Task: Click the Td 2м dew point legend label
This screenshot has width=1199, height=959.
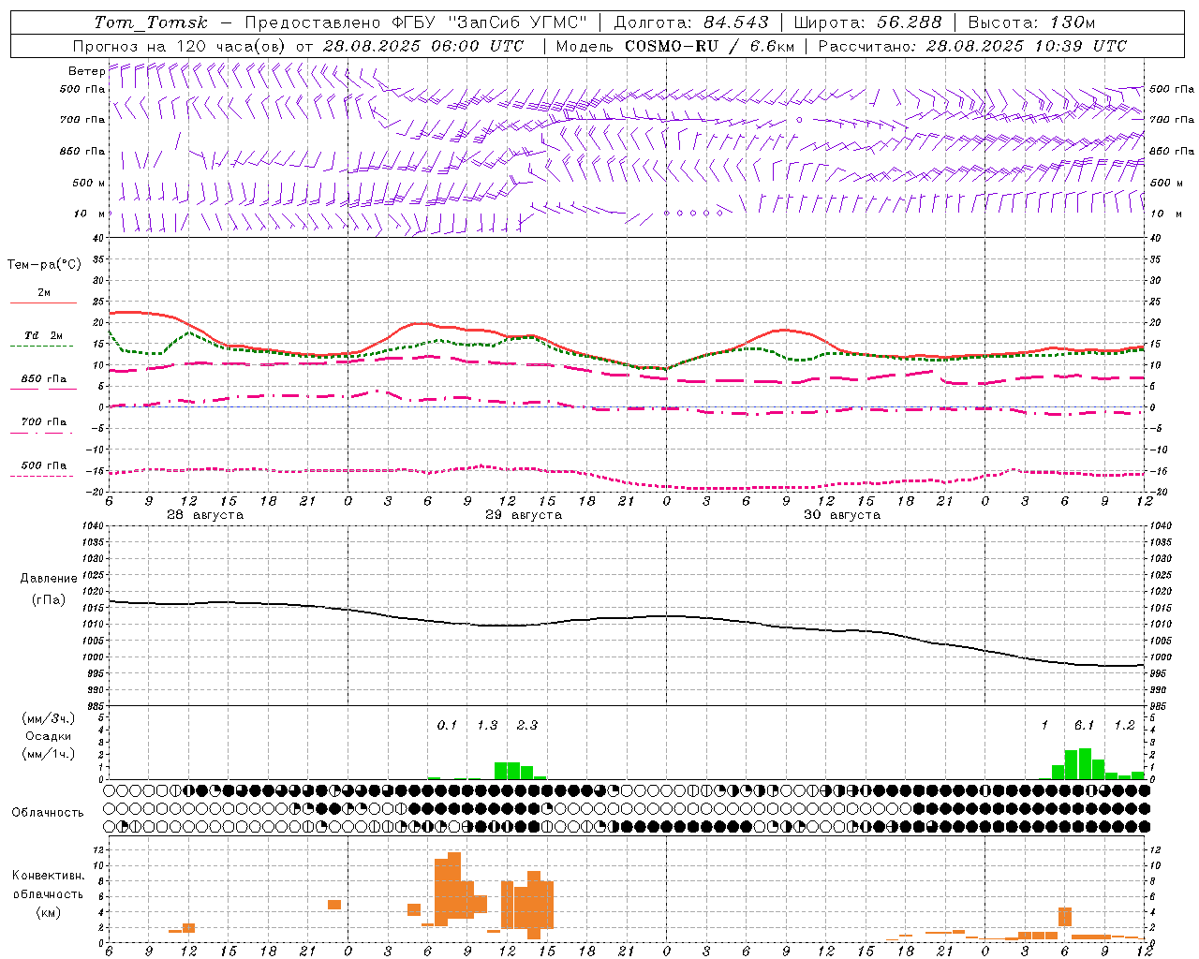Action: pos(44,335)
